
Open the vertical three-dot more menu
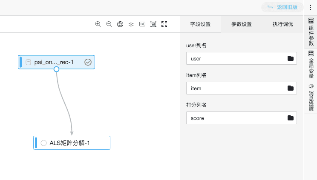click(310, 7)
